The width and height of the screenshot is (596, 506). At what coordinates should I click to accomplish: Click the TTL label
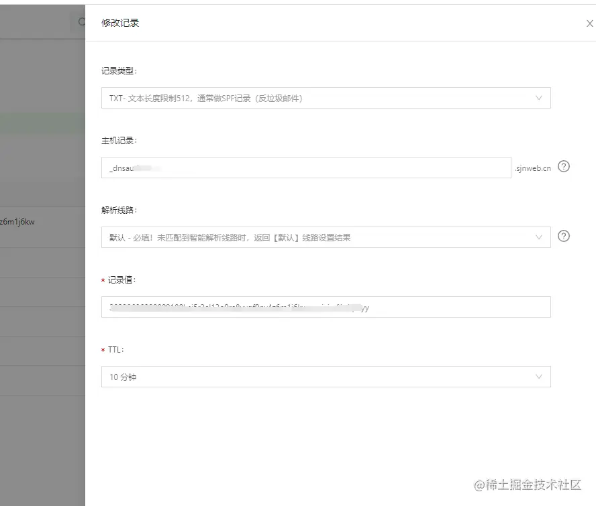pos(116,350)
